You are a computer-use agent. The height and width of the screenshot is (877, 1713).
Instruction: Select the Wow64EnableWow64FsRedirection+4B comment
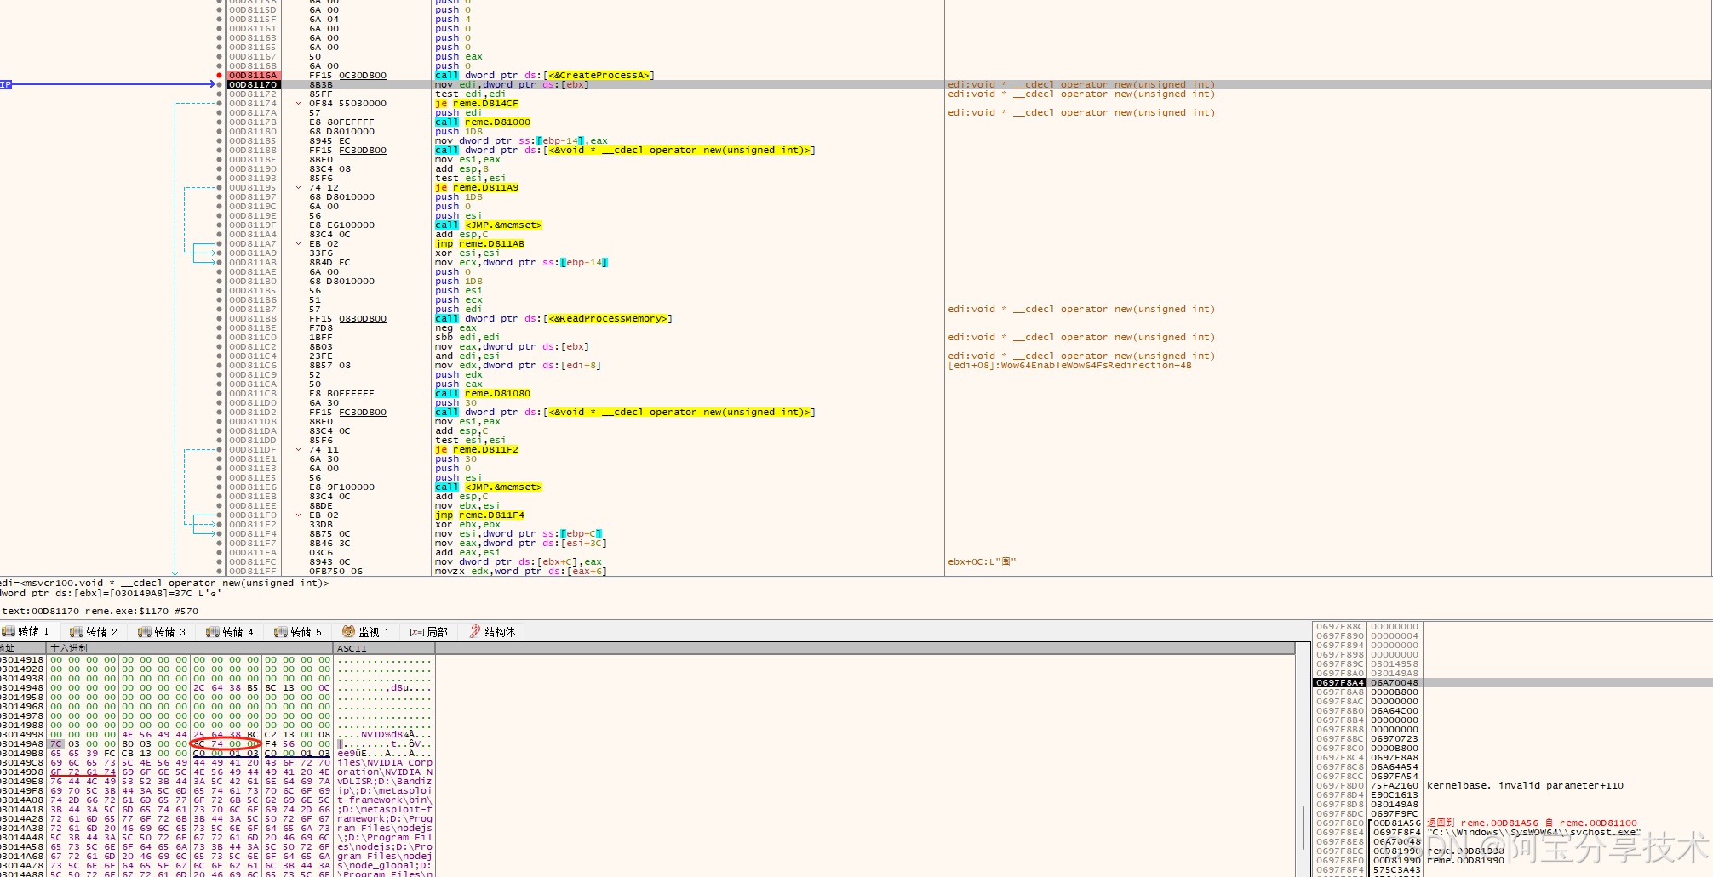click(x=1069, y=366)
